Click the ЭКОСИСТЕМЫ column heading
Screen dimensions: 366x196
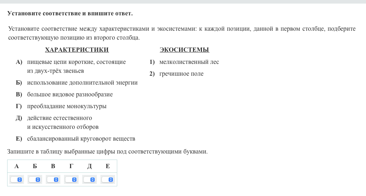click(x=184, y=50)
